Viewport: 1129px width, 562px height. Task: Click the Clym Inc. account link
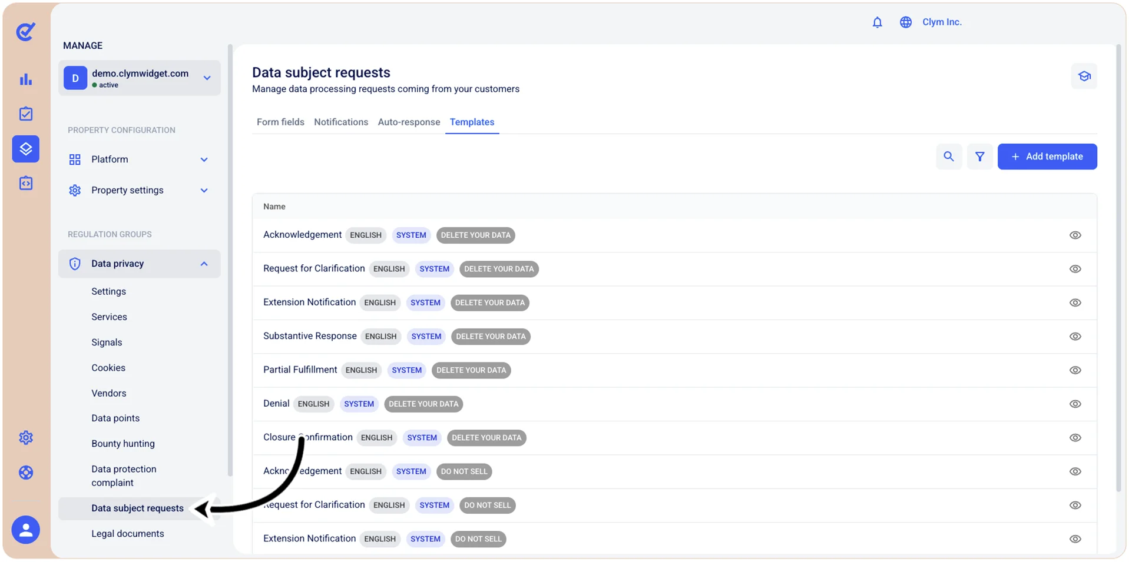942,22
